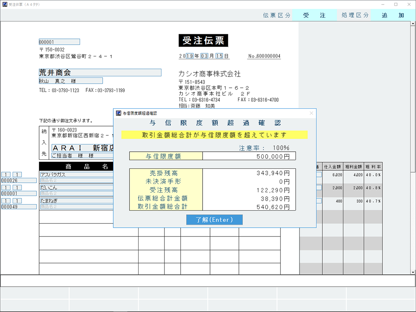Click the 粗利金額 column header

[353, 167]
